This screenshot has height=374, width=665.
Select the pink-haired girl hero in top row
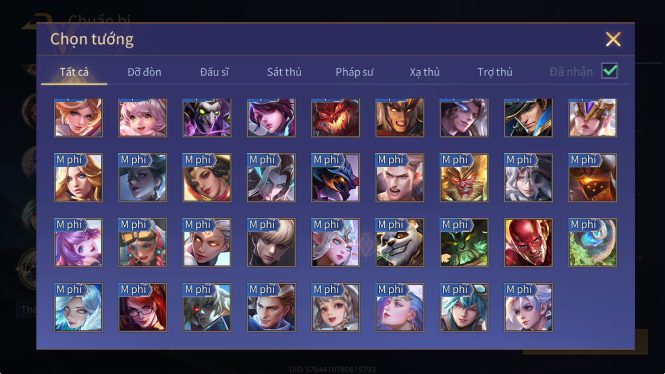click(142, 118)
